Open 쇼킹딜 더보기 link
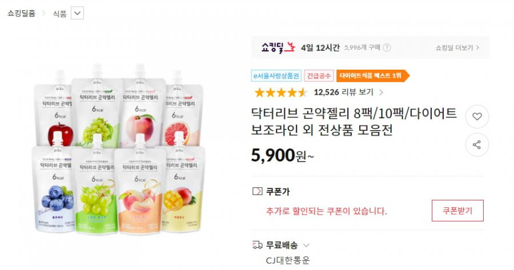The image size is (514, 270). pos(457,48)
